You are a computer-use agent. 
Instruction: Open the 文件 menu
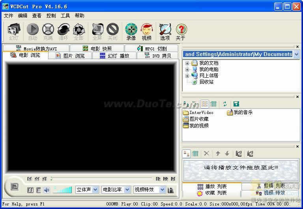(9, 16)
